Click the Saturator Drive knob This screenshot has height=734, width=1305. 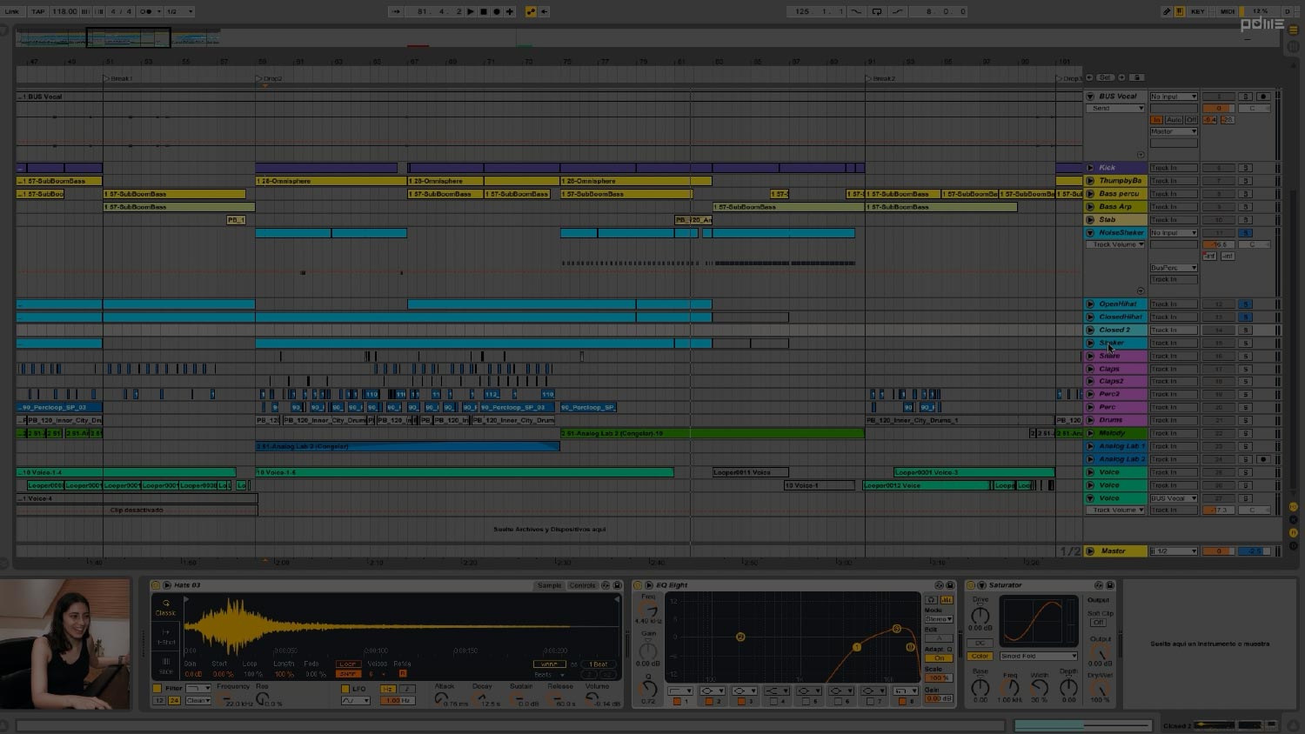980,615
